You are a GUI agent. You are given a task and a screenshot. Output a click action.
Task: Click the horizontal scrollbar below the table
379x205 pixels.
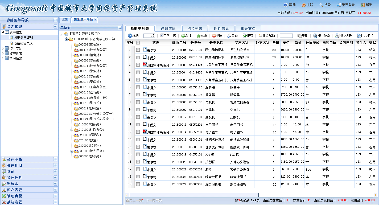192,195
